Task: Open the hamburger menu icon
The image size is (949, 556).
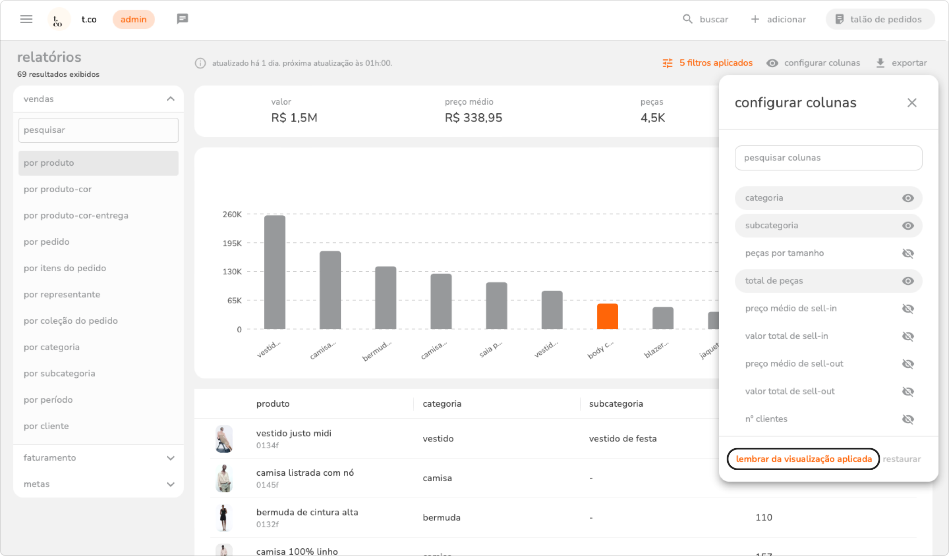Action: pyautogui.click(x=26, y=19)
